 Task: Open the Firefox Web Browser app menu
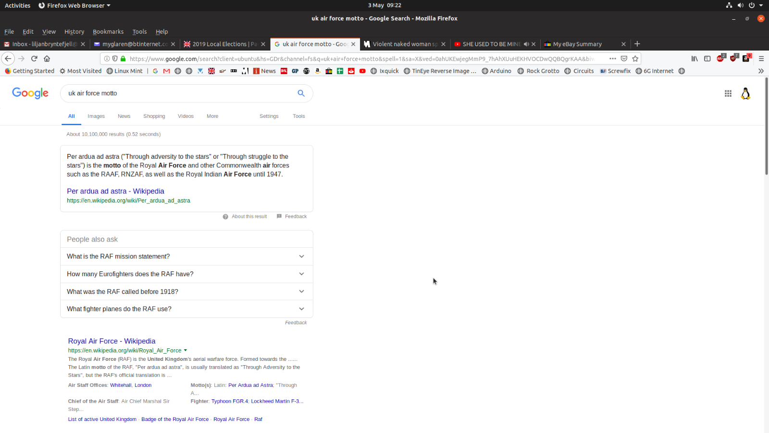click(74, 5)
